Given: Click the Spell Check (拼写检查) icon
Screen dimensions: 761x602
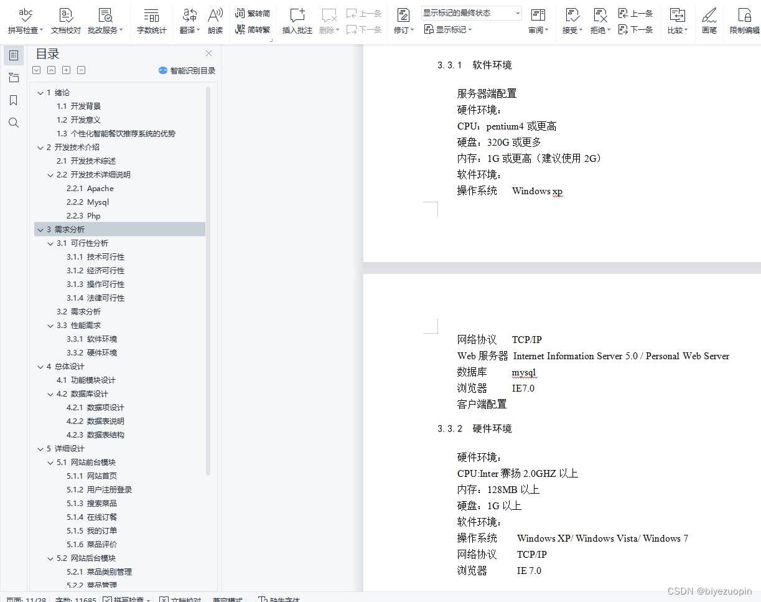Looking at the screenshot, I should pyautogui.click(x=26, y=16).
